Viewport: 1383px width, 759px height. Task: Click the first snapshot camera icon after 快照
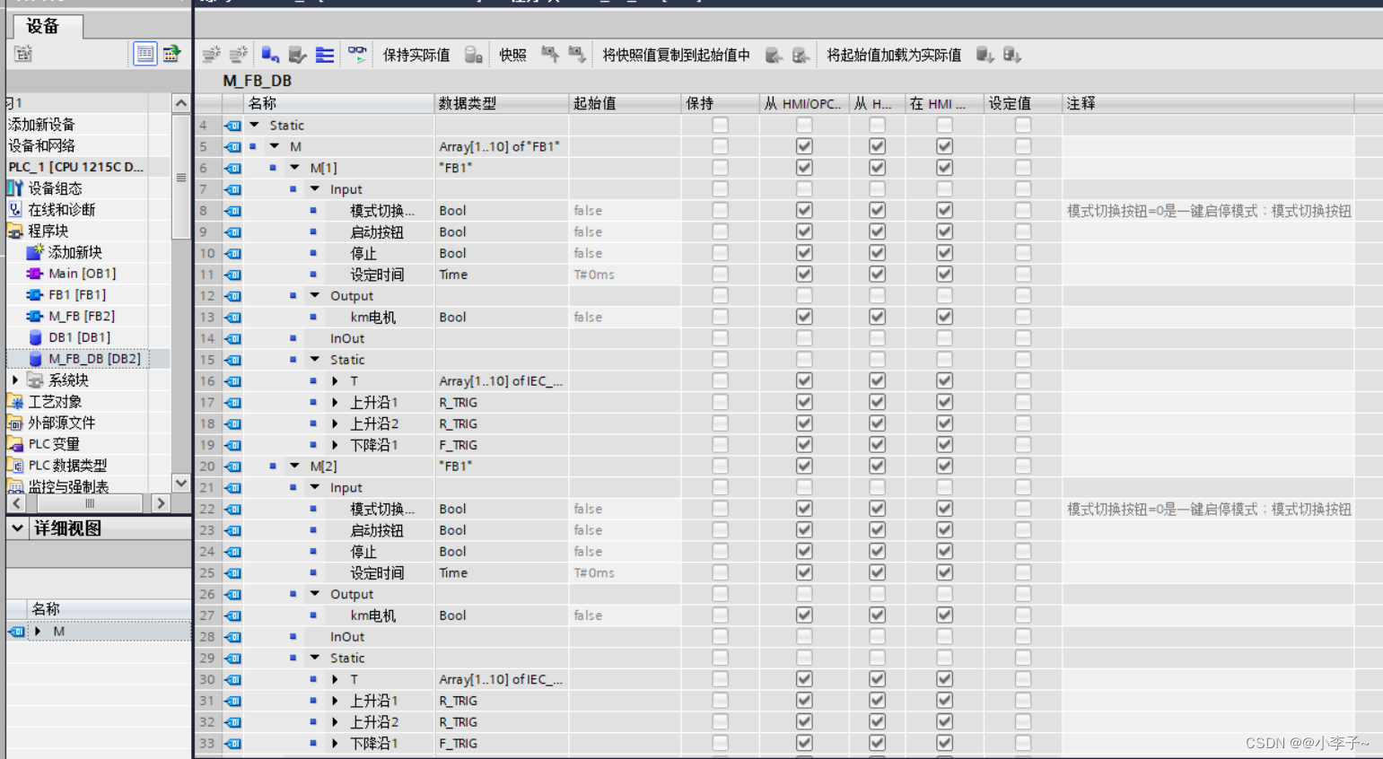click(549, 55)
